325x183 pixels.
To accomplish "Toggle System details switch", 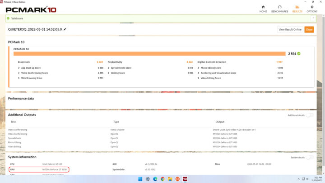I will 310,158.
